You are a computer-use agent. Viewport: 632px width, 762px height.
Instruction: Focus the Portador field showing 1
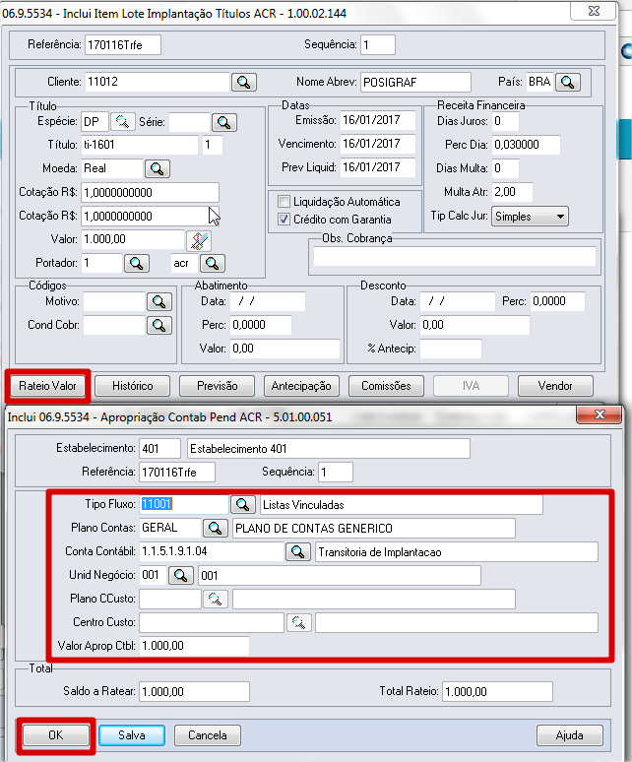point(101,263)
